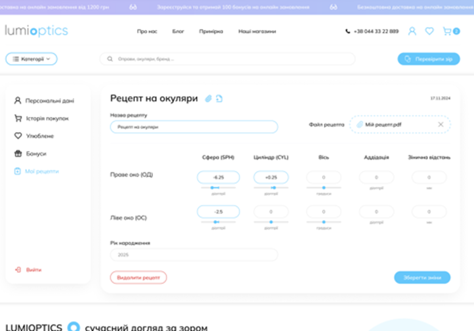The image size is (474, 331).
Task: Click the site search field
Action: tap(228, 59)
